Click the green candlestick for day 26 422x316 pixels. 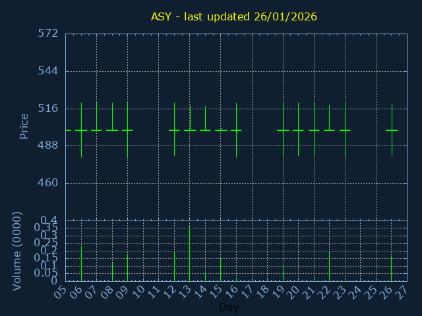click(x=392, y=130)
